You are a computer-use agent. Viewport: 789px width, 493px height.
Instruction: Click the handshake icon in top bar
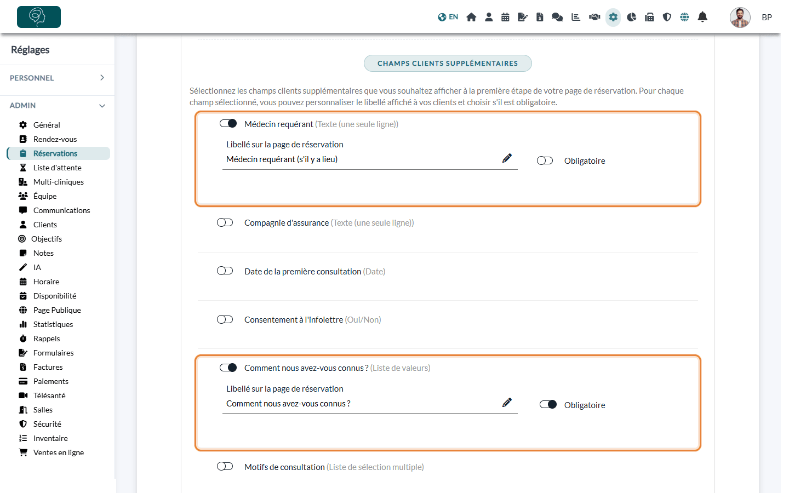594,17
